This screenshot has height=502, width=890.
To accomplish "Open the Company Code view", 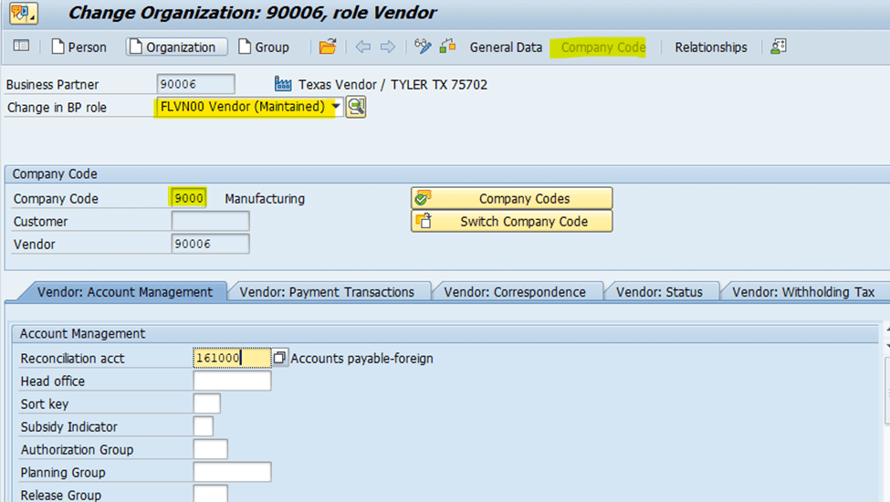I will tap(602, 47).
